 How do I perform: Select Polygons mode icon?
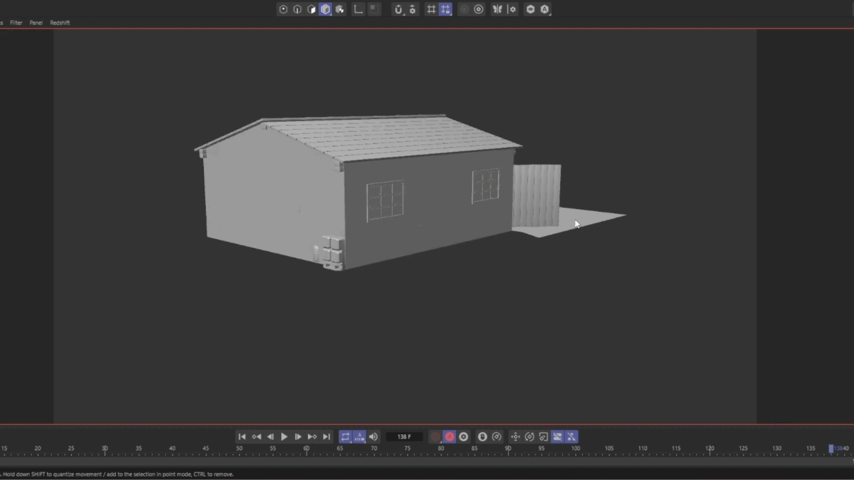[312, 9]
